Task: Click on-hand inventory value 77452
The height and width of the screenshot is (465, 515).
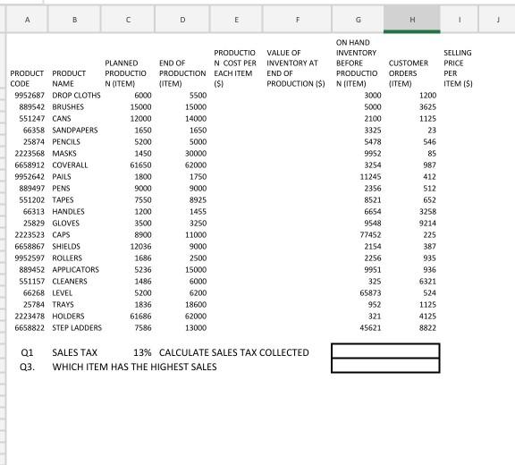Action: click(x=370, y=235)
